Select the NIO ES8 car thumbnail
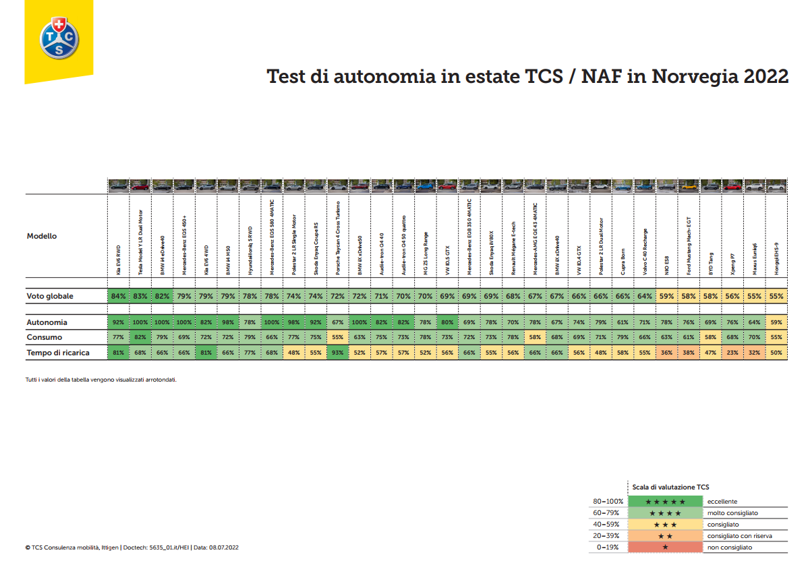Screen dimensions: 806x565 click(666, 186)
